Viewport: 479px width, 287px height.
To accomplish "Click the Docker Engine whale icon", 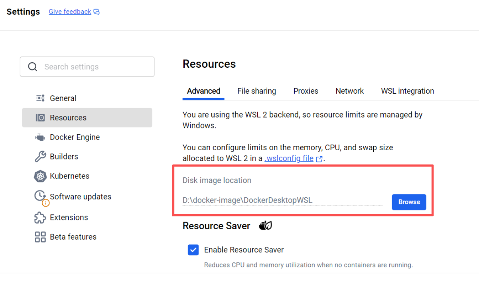I will [x=40, y=137].
